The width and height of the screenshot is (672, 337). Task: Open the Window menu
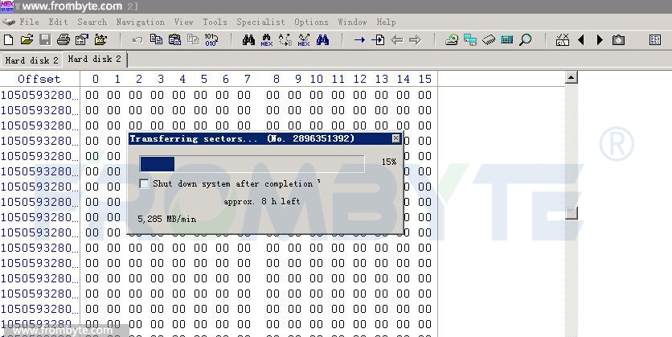pyautogui.click(x=352, y=22)
